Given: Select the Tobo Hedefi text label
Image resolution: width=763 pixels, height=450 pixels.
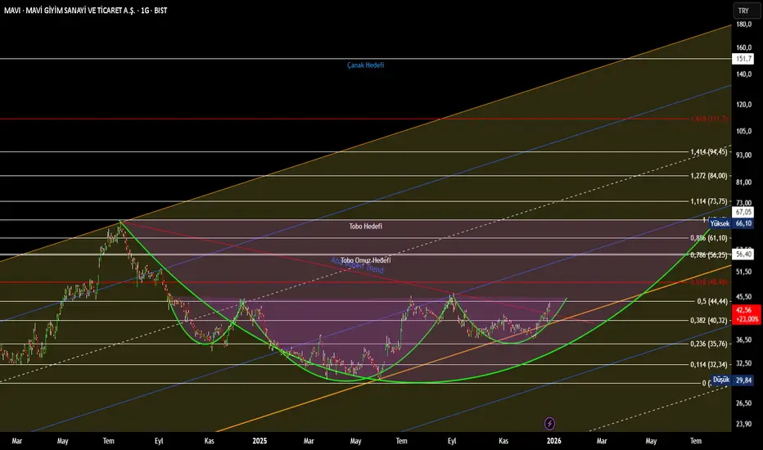Looking at the screenshot, I should click(365, 226).
